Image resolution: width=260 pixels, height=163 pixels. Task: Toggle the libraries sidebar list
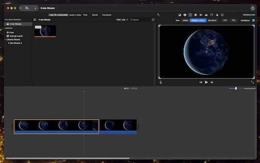point(35,20)
